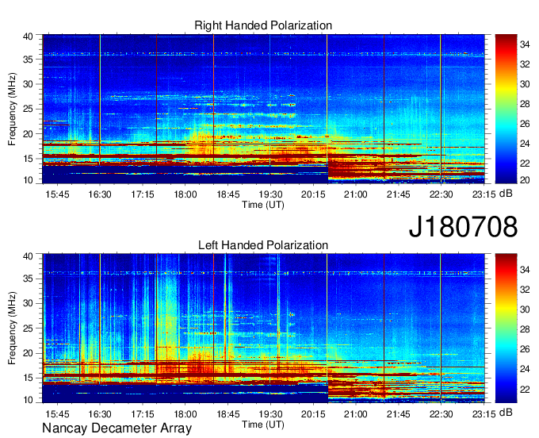Click 15 MHz tick on Right Handed frequency axis
This screenshot has height=438, width=539.
point(28,159)
